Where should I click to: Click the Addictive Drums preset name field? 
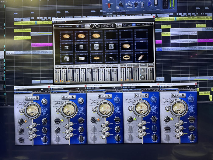point(65,26)
